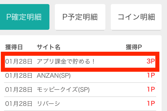Click the date beside アプリ課金で貯める！
Screen dimensions: 167x111
point(19,61)
